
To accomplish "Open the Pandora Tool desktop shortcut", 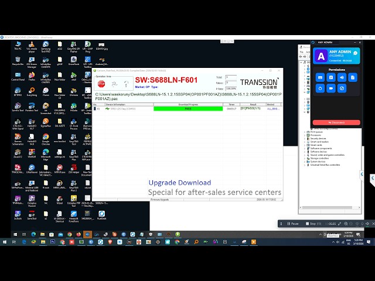I will [32, 107].
